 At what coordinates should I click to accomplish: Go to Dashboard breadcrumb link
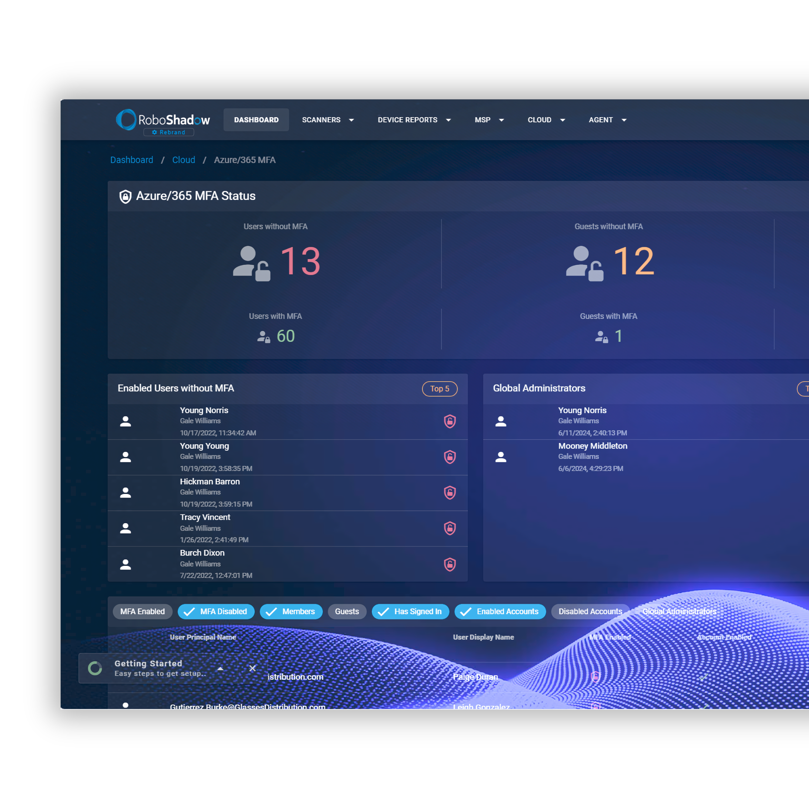pos(132,160)
